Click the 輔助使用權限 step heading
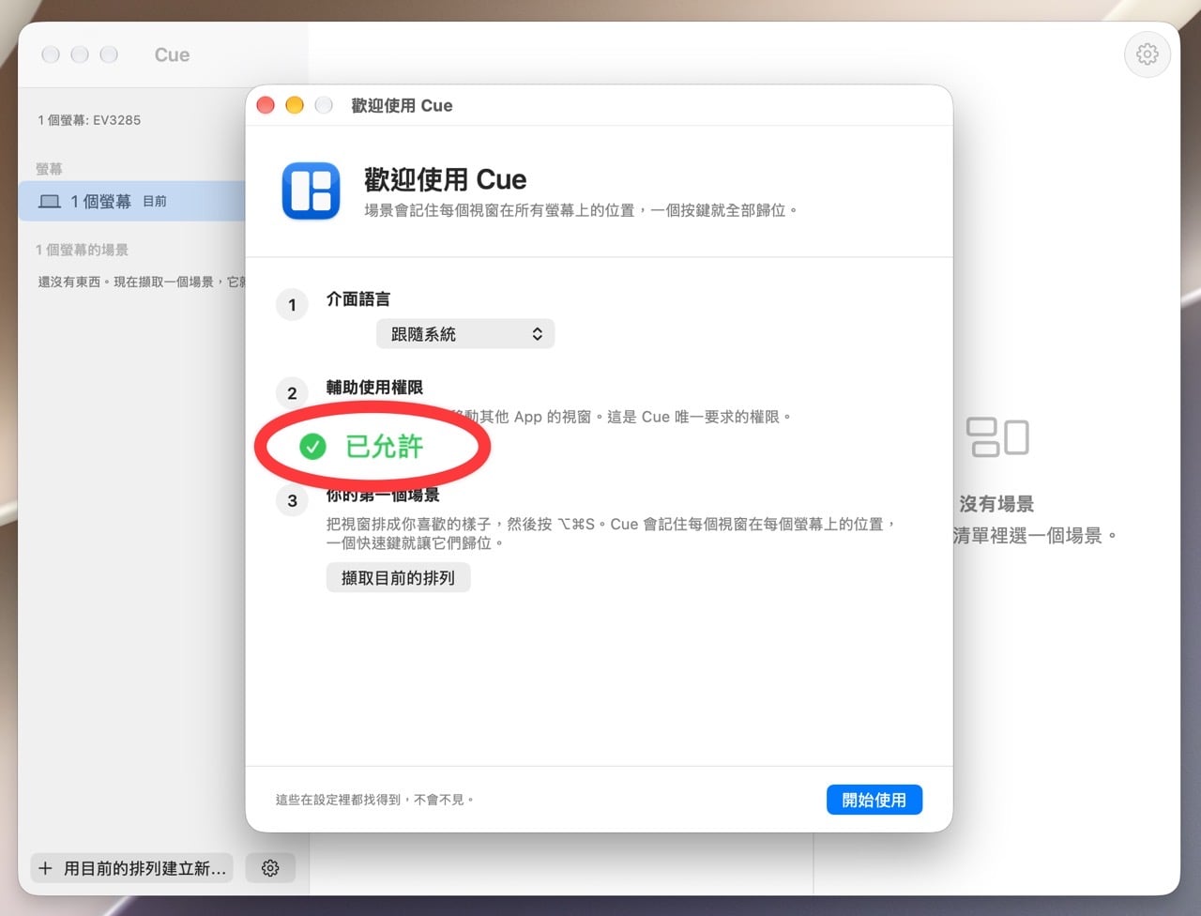 (x=374, y=388)
